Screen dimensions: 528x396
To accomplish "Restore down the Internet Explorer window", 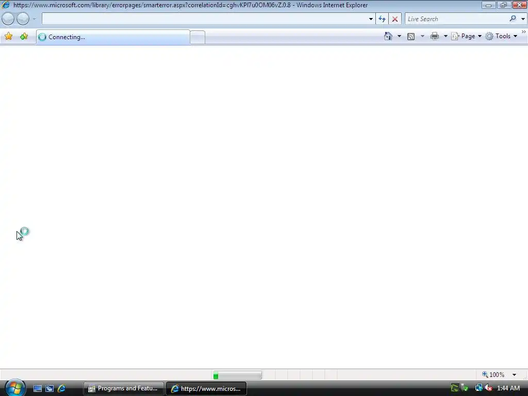I will coord(503,5).
